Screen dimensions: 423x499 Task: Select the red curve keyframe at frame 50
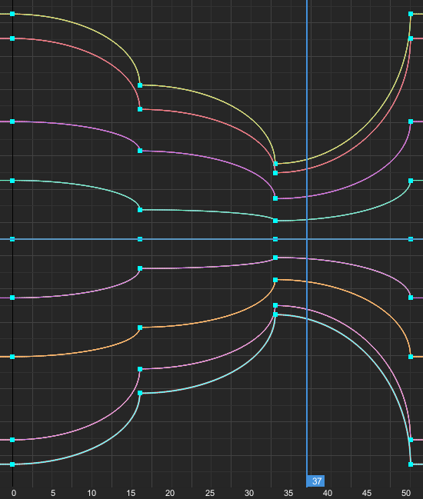(411, 38)
